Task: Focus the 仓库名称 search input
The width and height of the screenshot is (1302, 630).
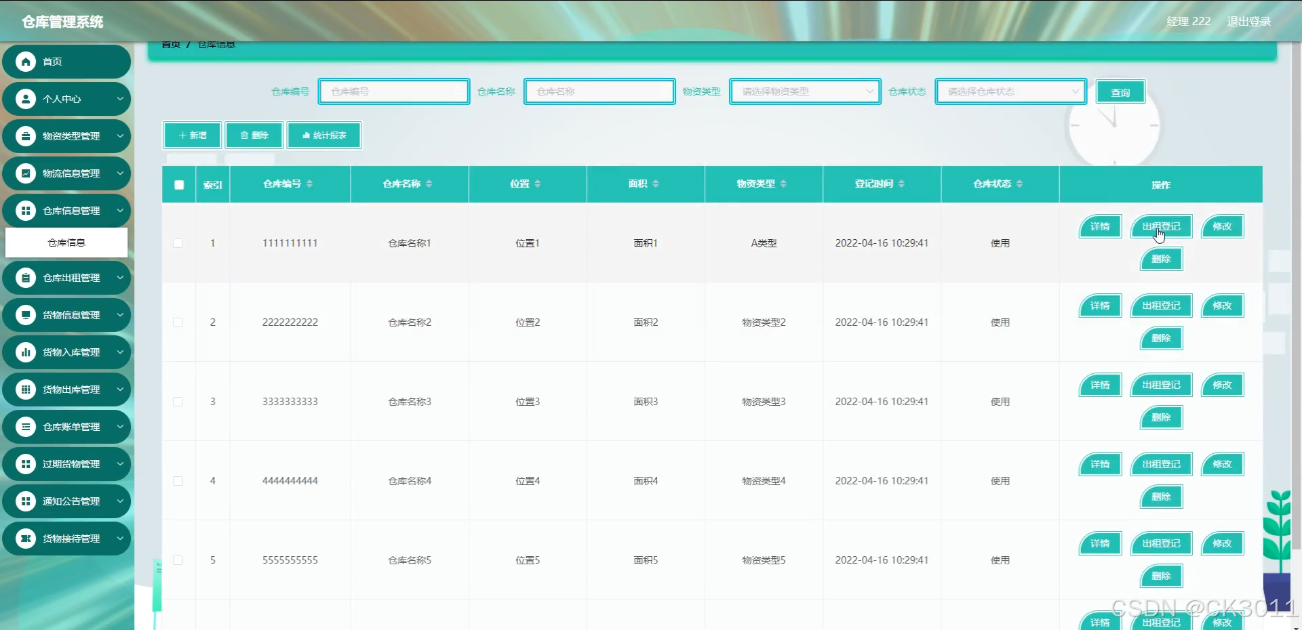Action: point(599,91)
